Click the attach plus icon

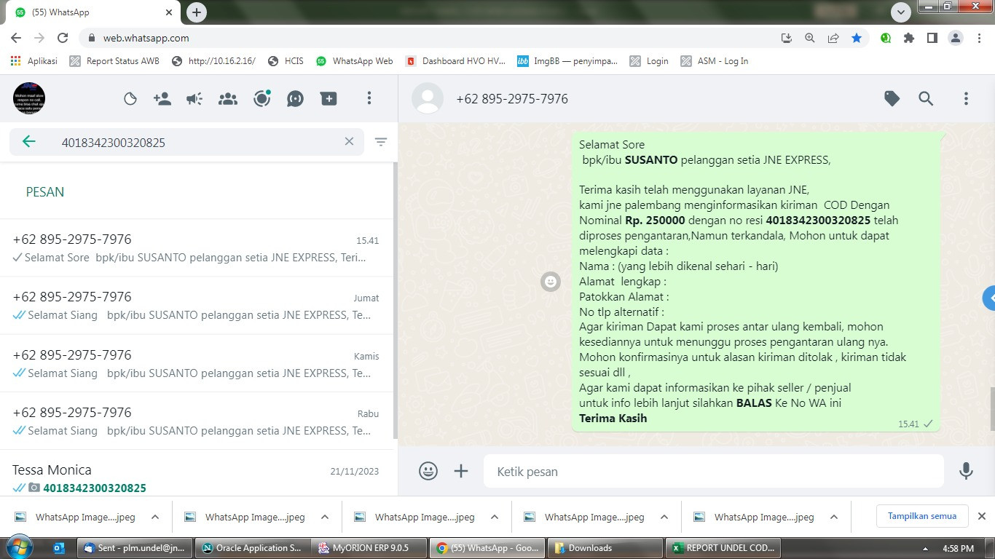pos(461,471)
